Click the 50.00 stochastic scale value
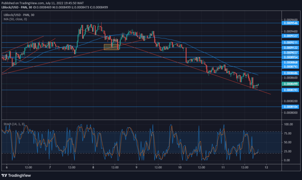Image resolution: width=302 pixels, height=180 pixels. coord(288,142)
